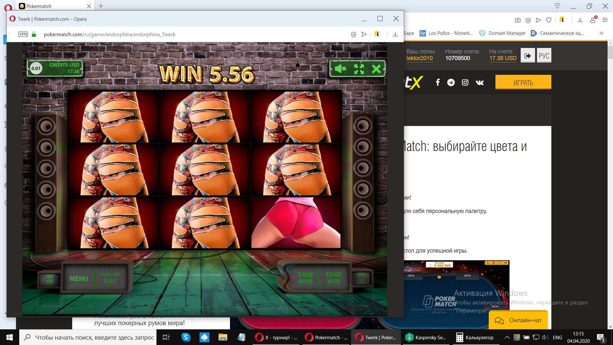This screenshot has width=613, height=345.
Task: Log out with the exit arrow button
Action: (x=528, y=56)
